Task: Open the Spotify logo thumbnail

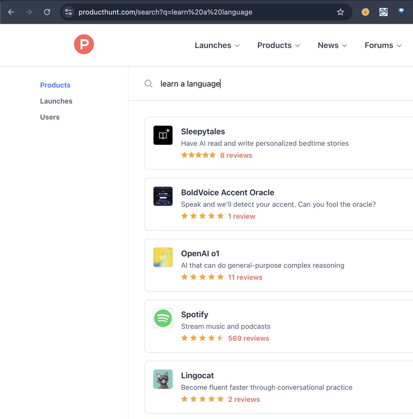Action: click(x=163, y=318)
